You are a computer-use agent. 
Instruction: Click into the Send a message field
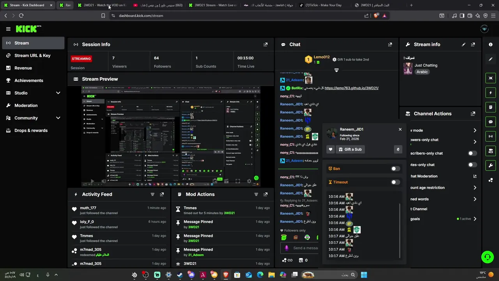point(306,248)
